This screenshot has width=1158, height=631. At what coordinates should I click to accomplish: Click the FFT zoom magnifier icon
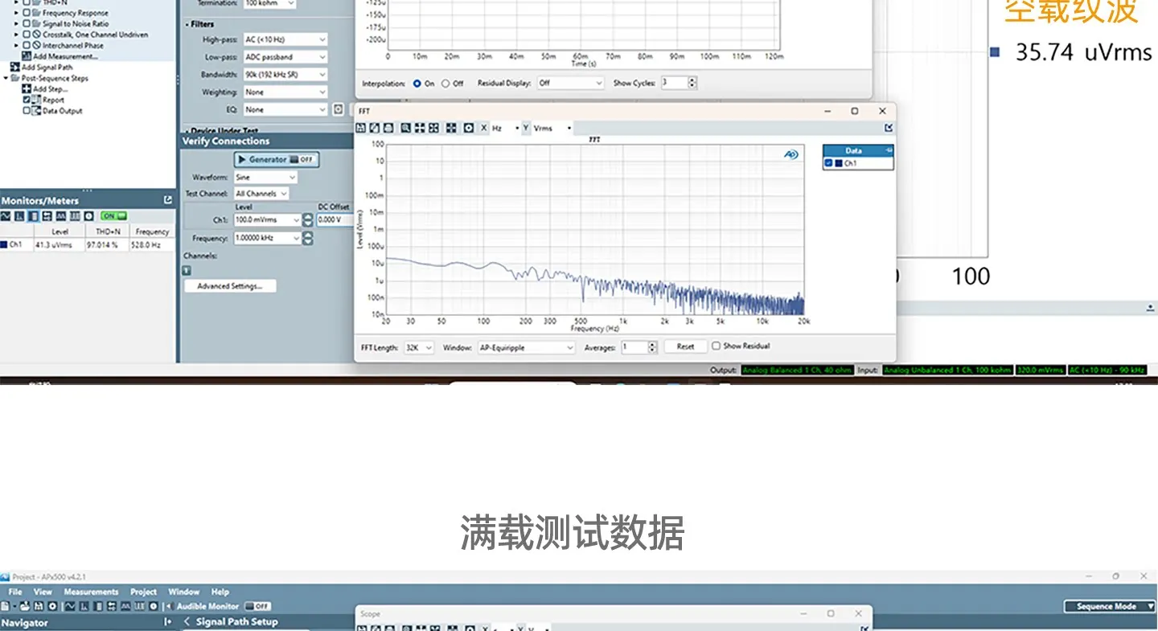(406, 128)
